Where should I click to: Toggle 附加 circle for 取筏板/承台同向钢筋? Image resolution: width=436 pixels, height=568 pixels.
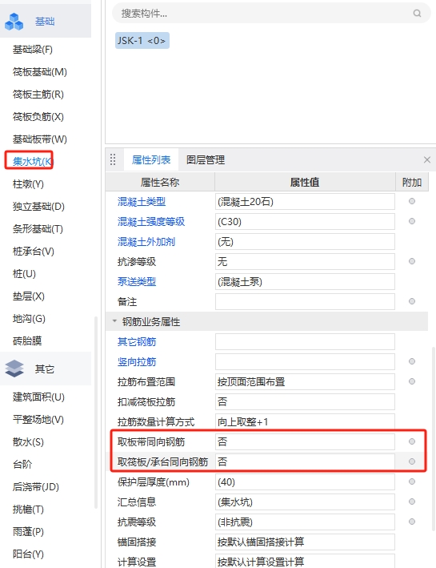pos(412,461)
